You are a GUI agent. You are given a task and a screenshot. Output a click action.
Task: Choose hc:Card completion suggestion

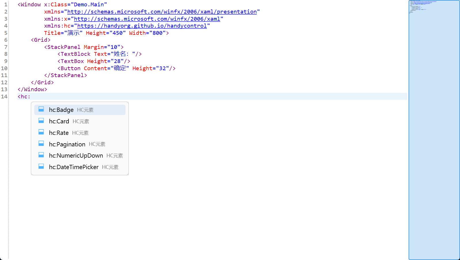(x=80, y=121)
